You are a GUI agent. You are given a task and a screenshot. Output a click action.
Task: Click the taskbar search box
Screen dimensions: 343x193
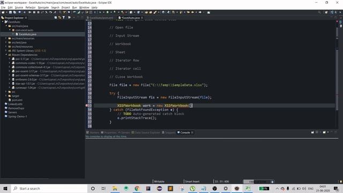pyautogui.click(x=49, y=188)
